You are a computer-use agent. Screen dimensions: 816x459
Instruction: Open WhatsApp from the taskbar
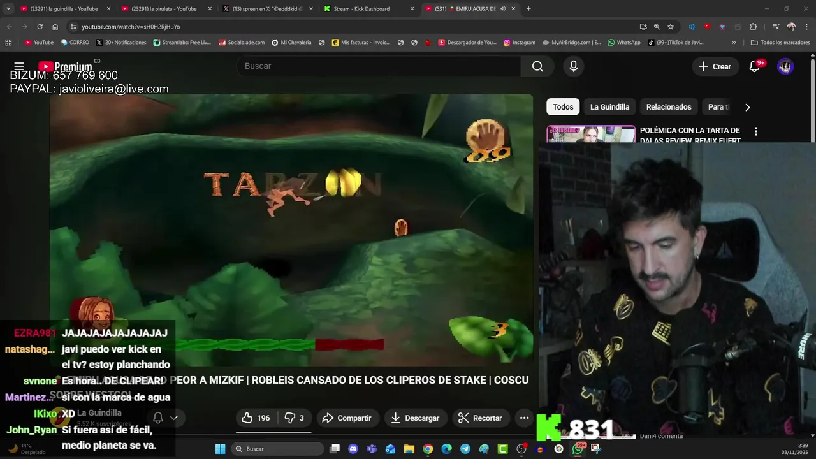[578, 449]
